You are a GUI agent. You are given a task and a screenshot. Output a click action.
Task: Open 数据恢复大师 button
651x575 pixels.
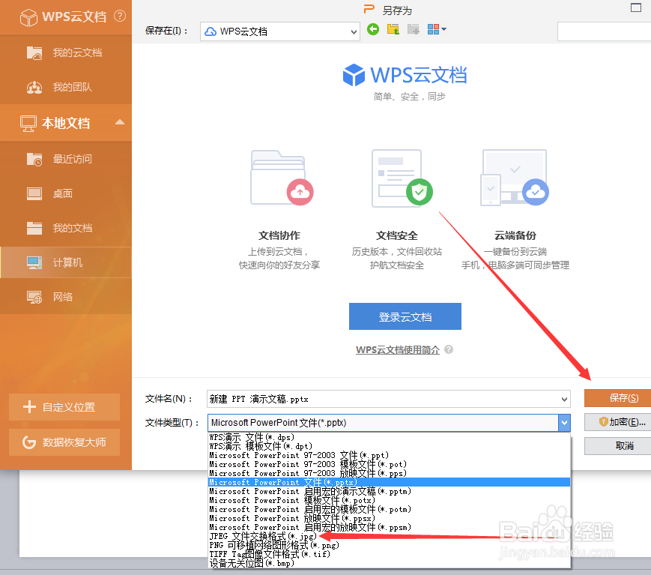click(64, 442)
